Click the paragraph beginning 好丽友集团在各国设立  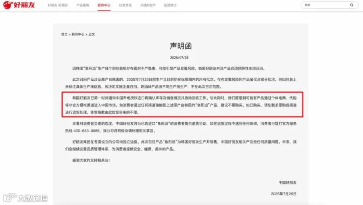181,145
